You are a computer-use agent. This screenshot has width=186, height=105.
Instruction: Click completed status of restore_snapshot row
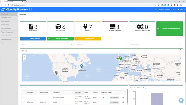pos(114,97)
